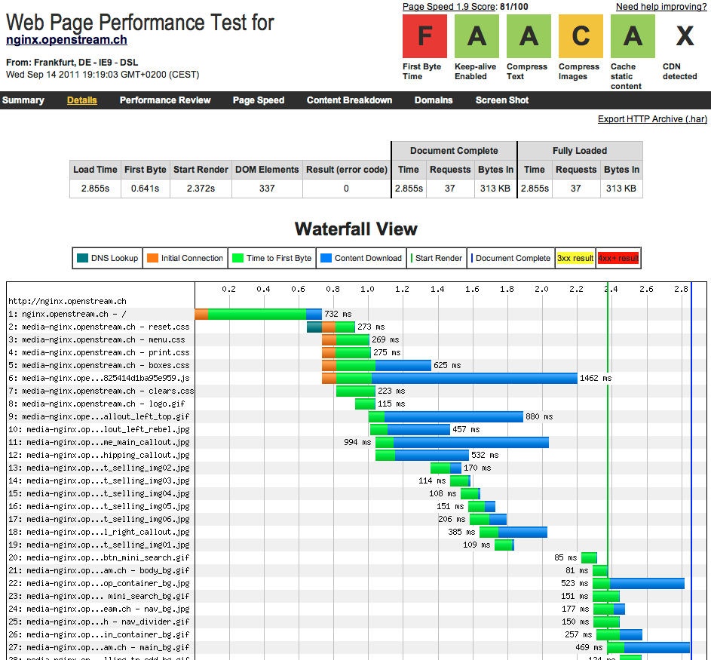The width and height of the screenshot is (711, 660).
Task: Open the Summary tab
Action: 23,100
